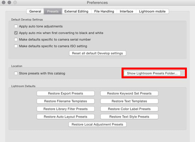Open the External Editing tab
Screen dimensions: 195x142
pyautogui.click(x=76, y=11)
